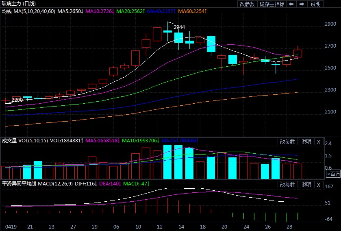
Task: Click the left arrow to scroll chart back
Action: [291, 4]
